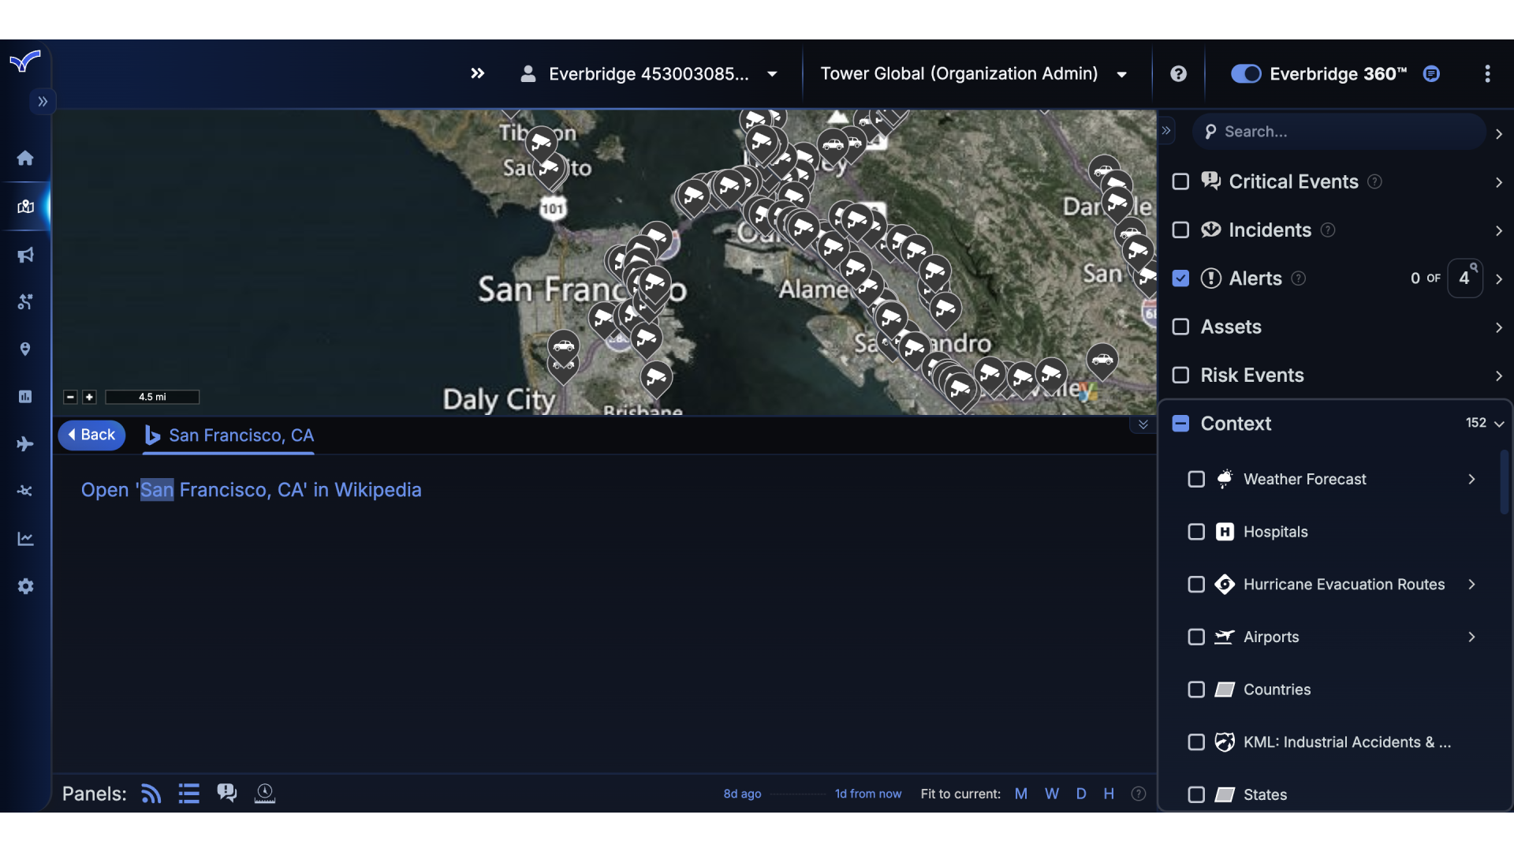Enable the Critical Events checkbox

(1180, 181)
